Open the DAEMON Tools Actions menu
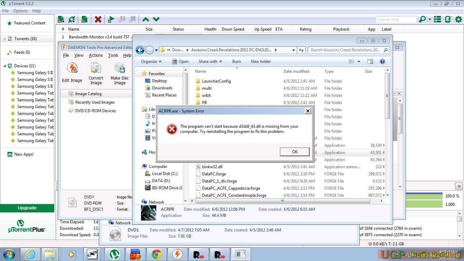 pyautogui.click(x=96, y=55)
